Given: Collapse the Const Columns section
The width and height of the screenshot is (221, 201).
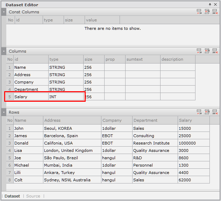Looking at the screenshot, I should [3, 12].
